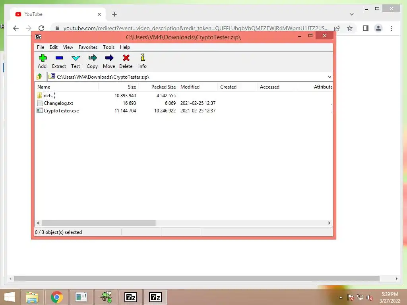Select the YouTube browser tab
The image size is (407, 305).
(x=58, y=14)
